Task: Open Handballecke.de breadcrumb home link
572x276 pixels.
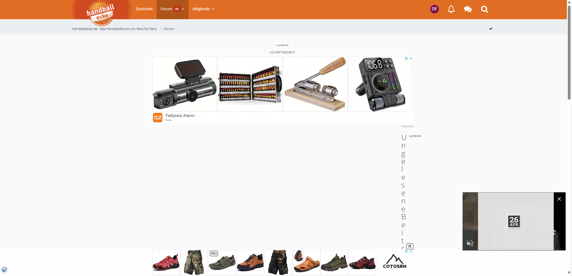Action: pos(114,29)
